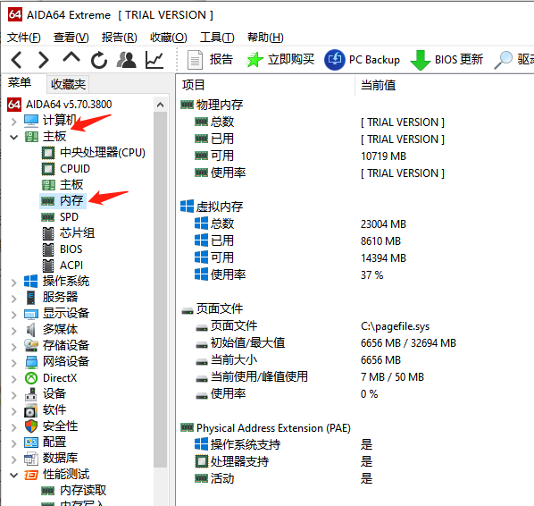Screen dimensions: 534x506
Task: Open the 工具(T) menu
Action: pos(217,38)
